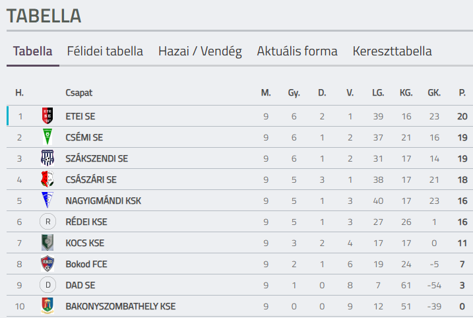Click the ETEI SE club crest
This screenshot has width=473, height=318.
click(x=46, y=116)
